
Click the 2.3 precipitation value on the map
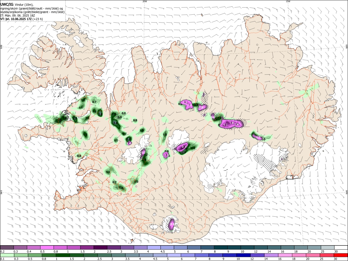click(x=196, y=104)
